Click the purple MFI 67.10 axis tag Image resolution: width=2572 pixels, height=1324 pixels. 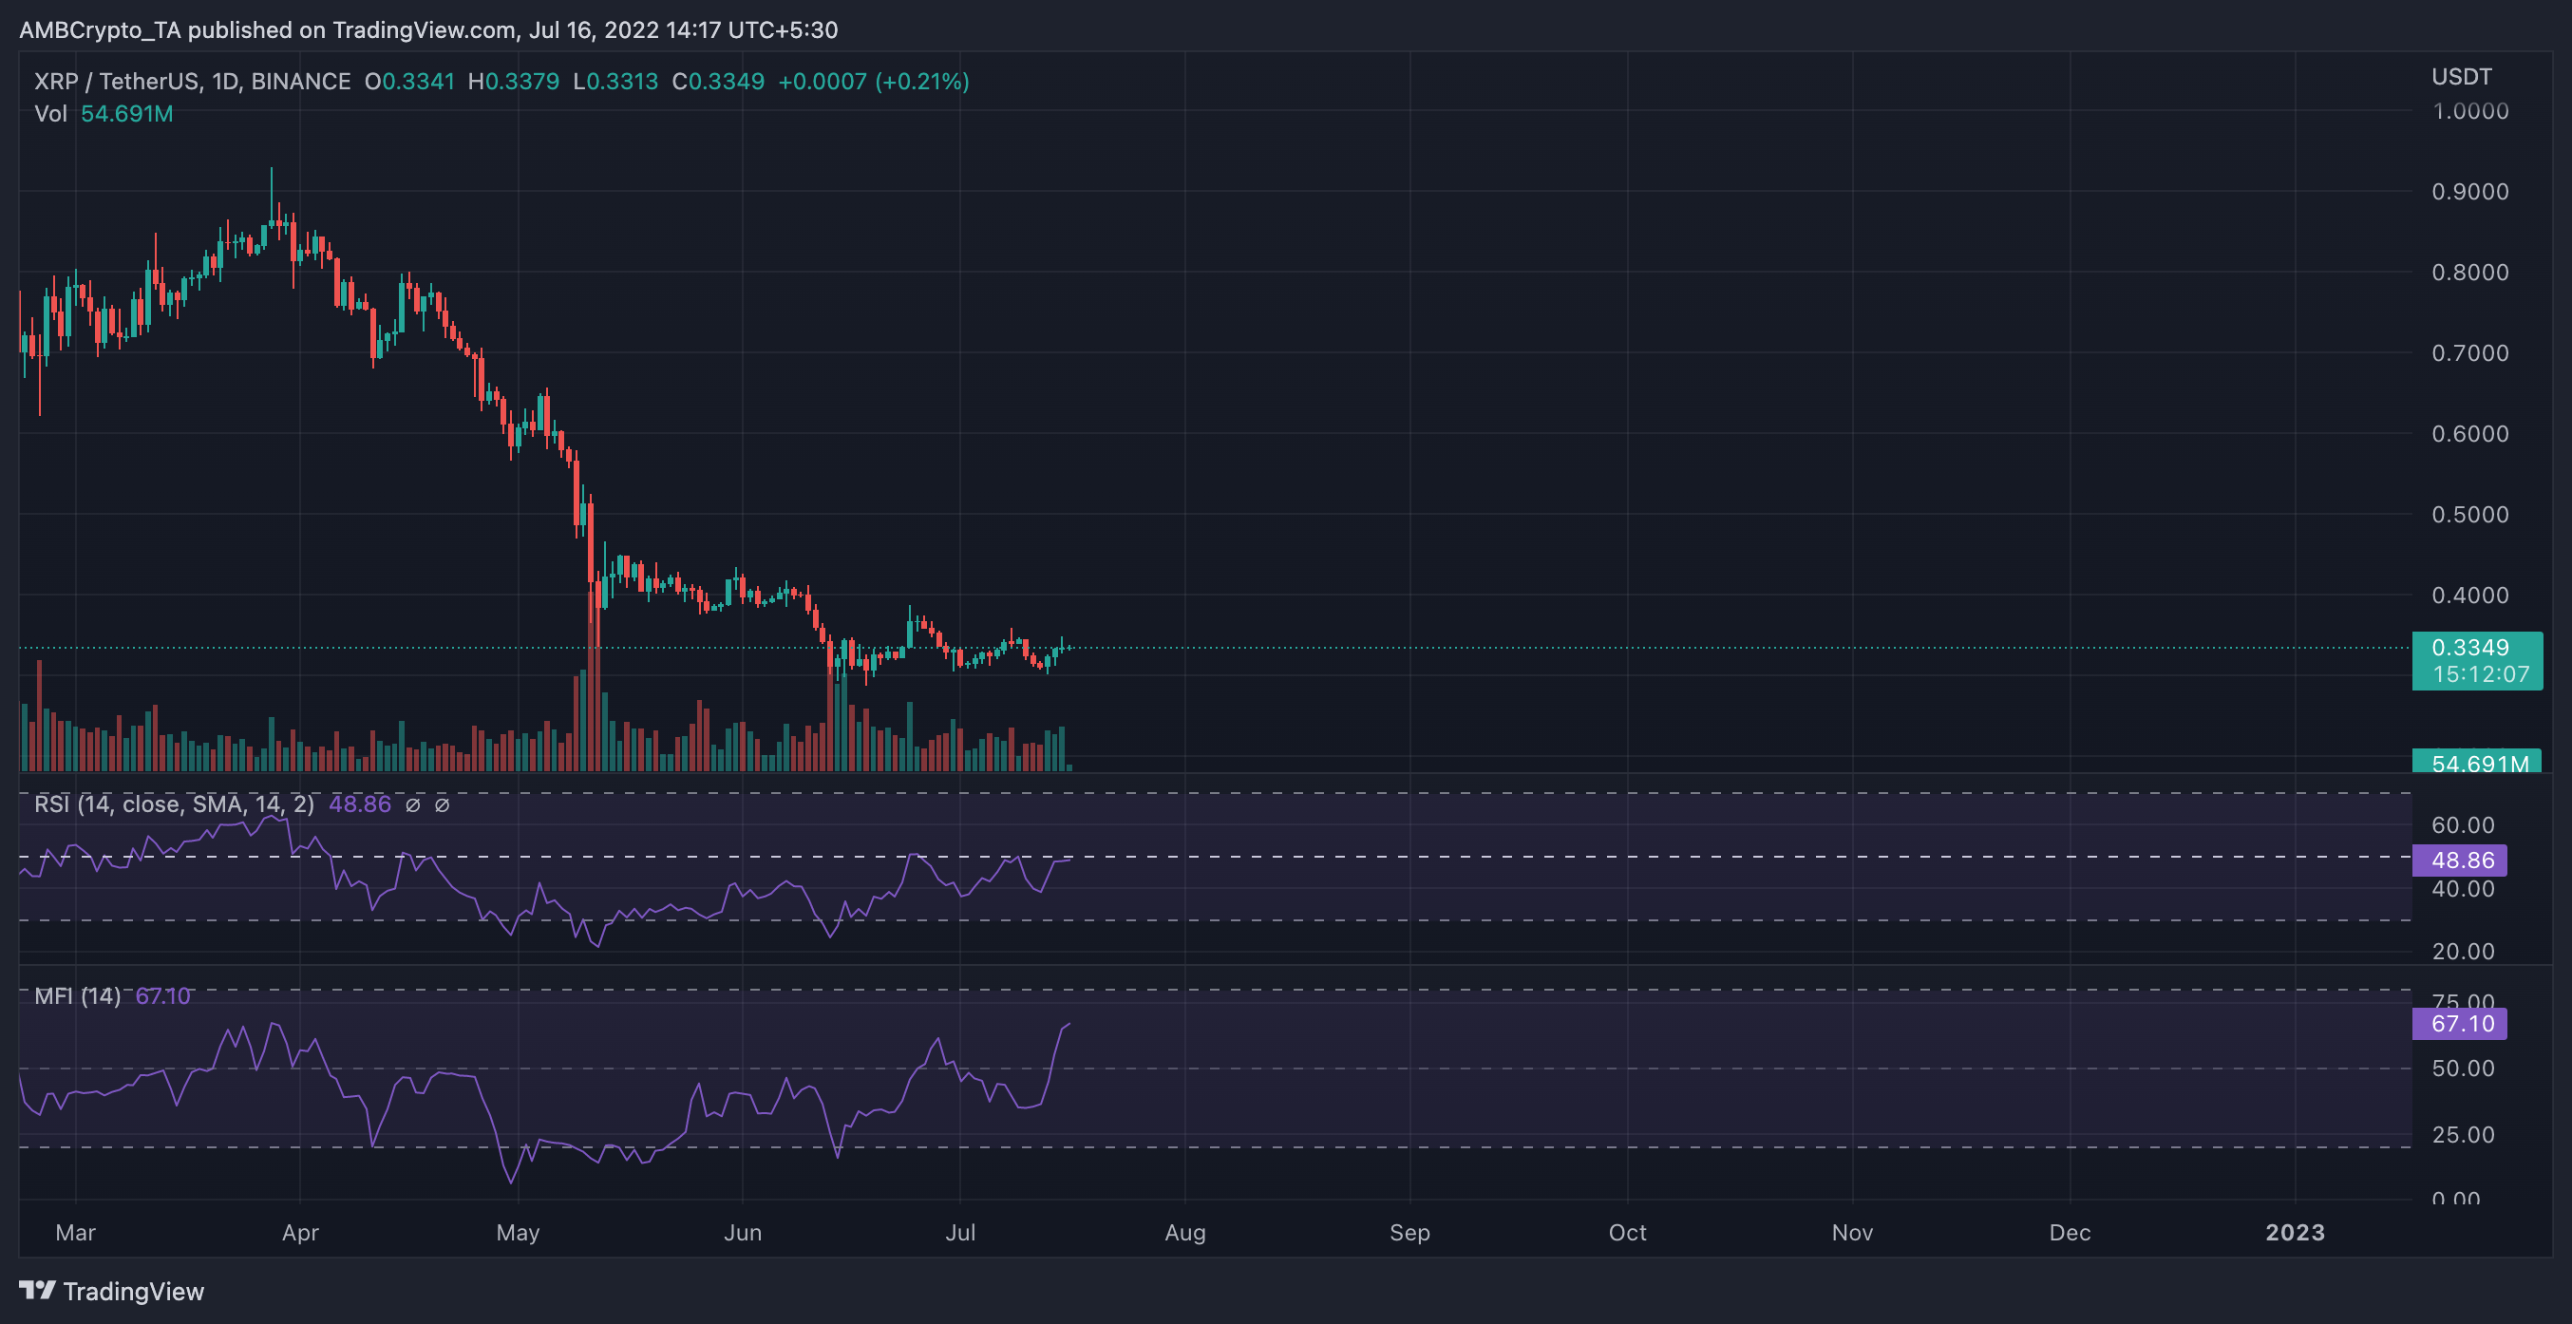2459,1024
